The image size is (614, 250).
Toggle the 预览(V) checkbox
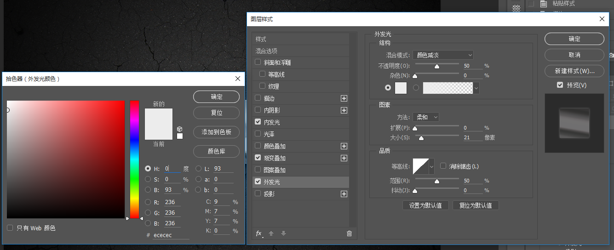(560, 85)
